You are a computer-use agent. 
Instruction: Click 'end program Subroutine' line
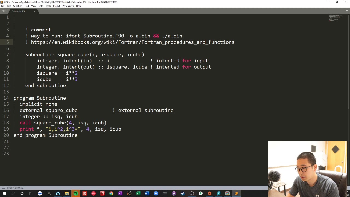(46, 135)
